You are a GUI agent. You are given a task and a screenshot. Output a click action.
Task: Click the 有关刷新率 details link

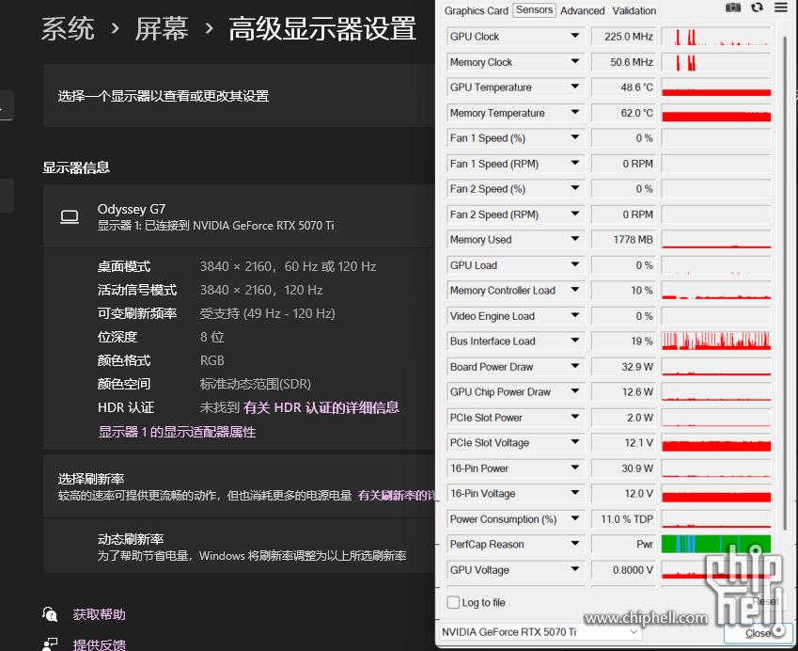point(396,496)
